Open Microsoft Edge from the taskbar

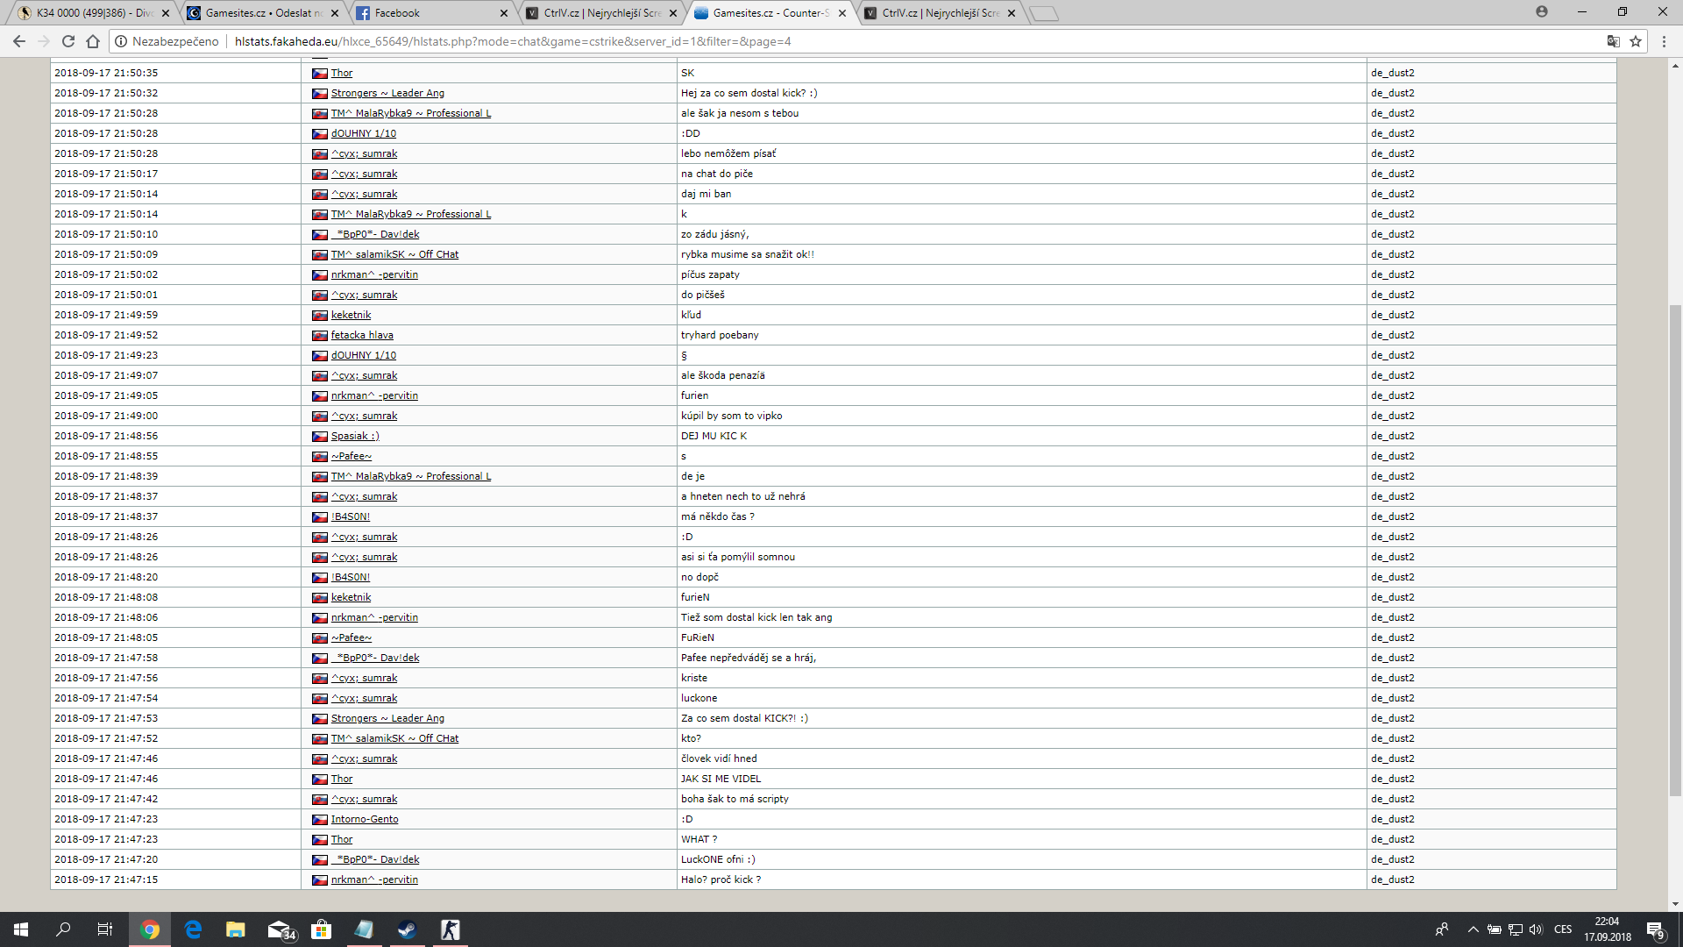pyautogui.click(x=193, y=929)
